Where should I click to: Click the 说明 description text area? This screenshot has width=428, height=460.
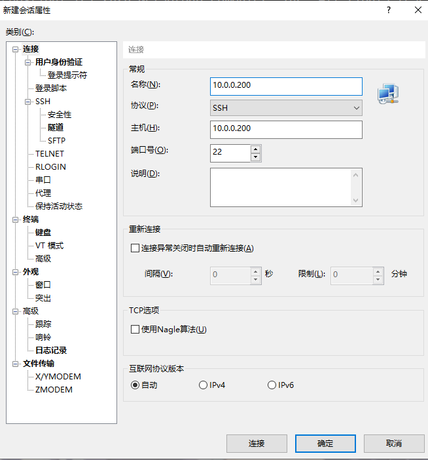click(x=281, y=187)
